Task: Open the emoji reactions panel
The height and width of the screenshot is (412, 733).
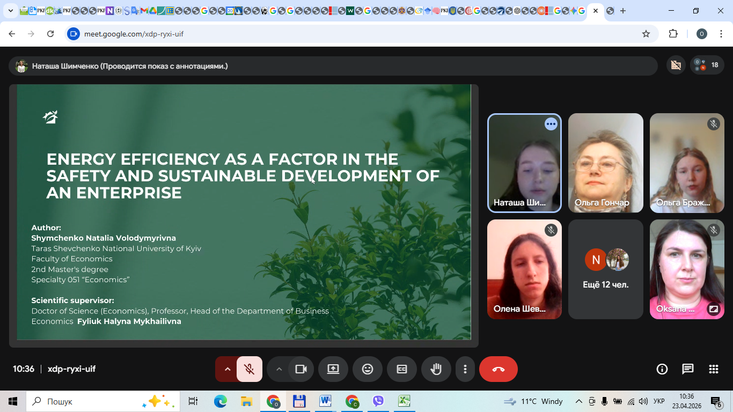Action: [367, 369]
